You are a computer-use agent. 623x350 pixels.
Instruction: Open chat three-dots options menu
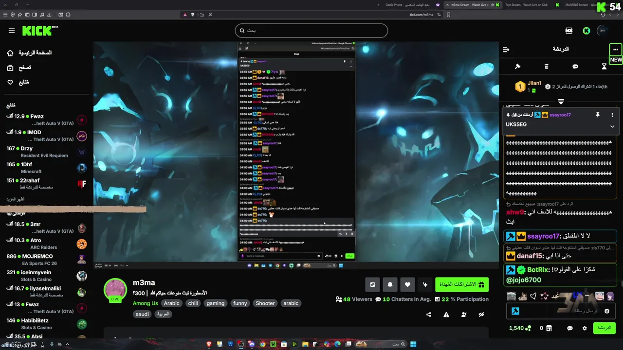coord(616,50)
